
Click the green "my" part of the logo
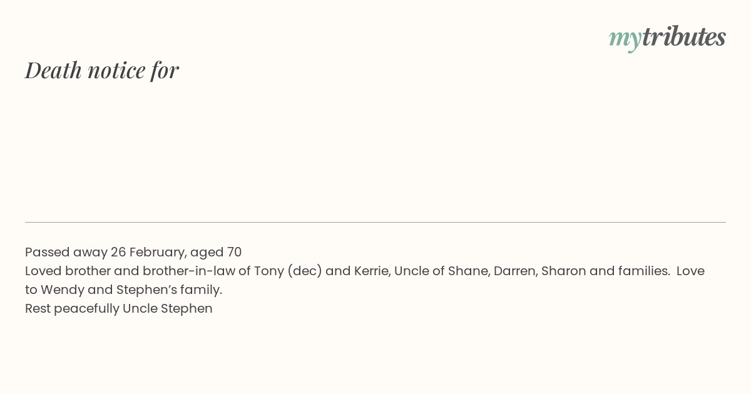[625, 39]
